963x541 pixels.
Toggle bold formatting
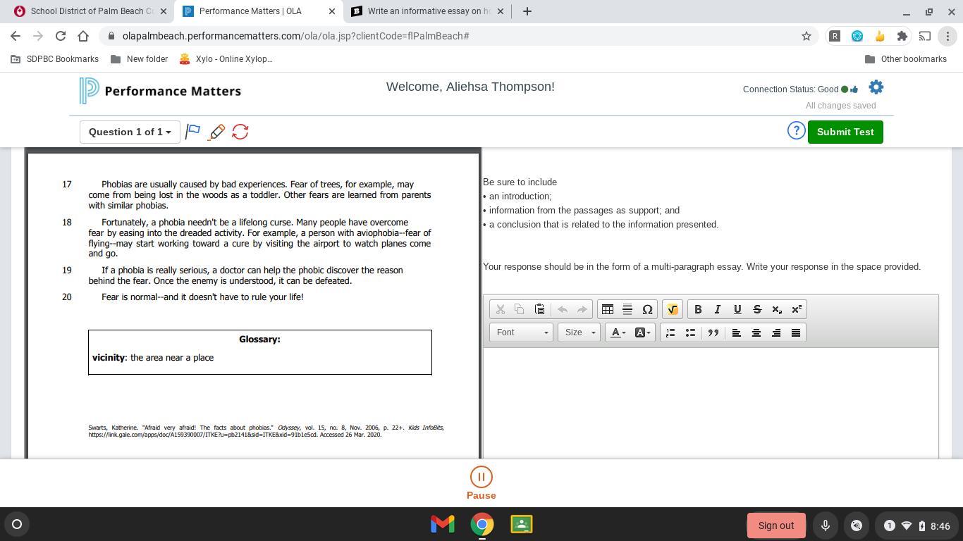click(698, 309)
